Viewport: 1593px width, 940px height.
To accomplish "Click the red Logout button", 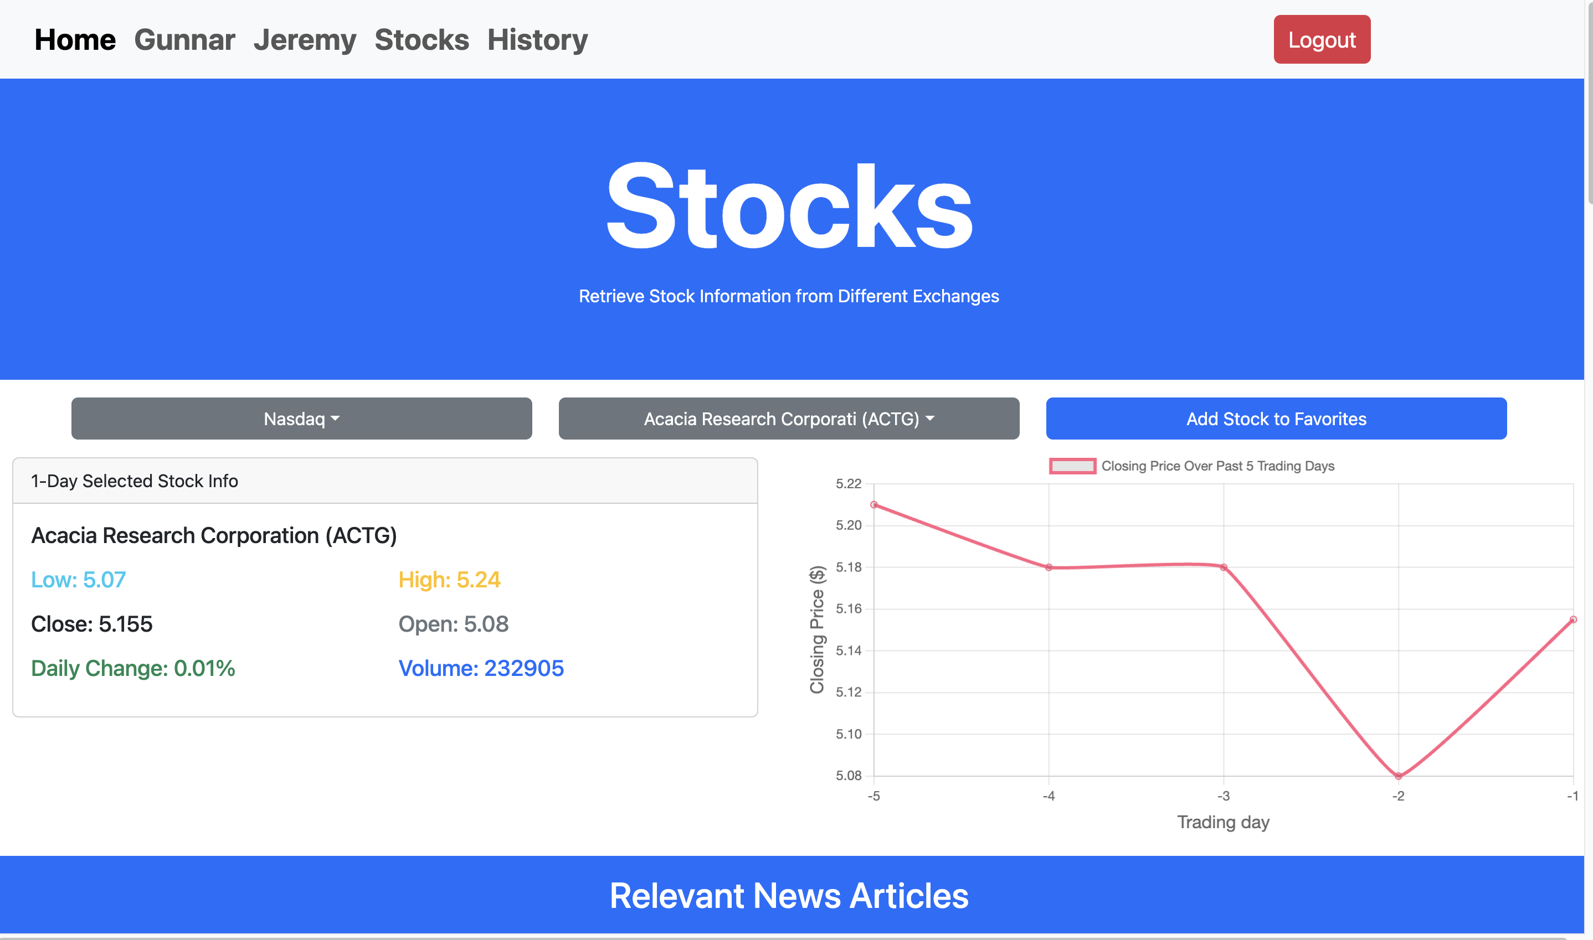I will pyautogui.click(x=1322, y=39).
